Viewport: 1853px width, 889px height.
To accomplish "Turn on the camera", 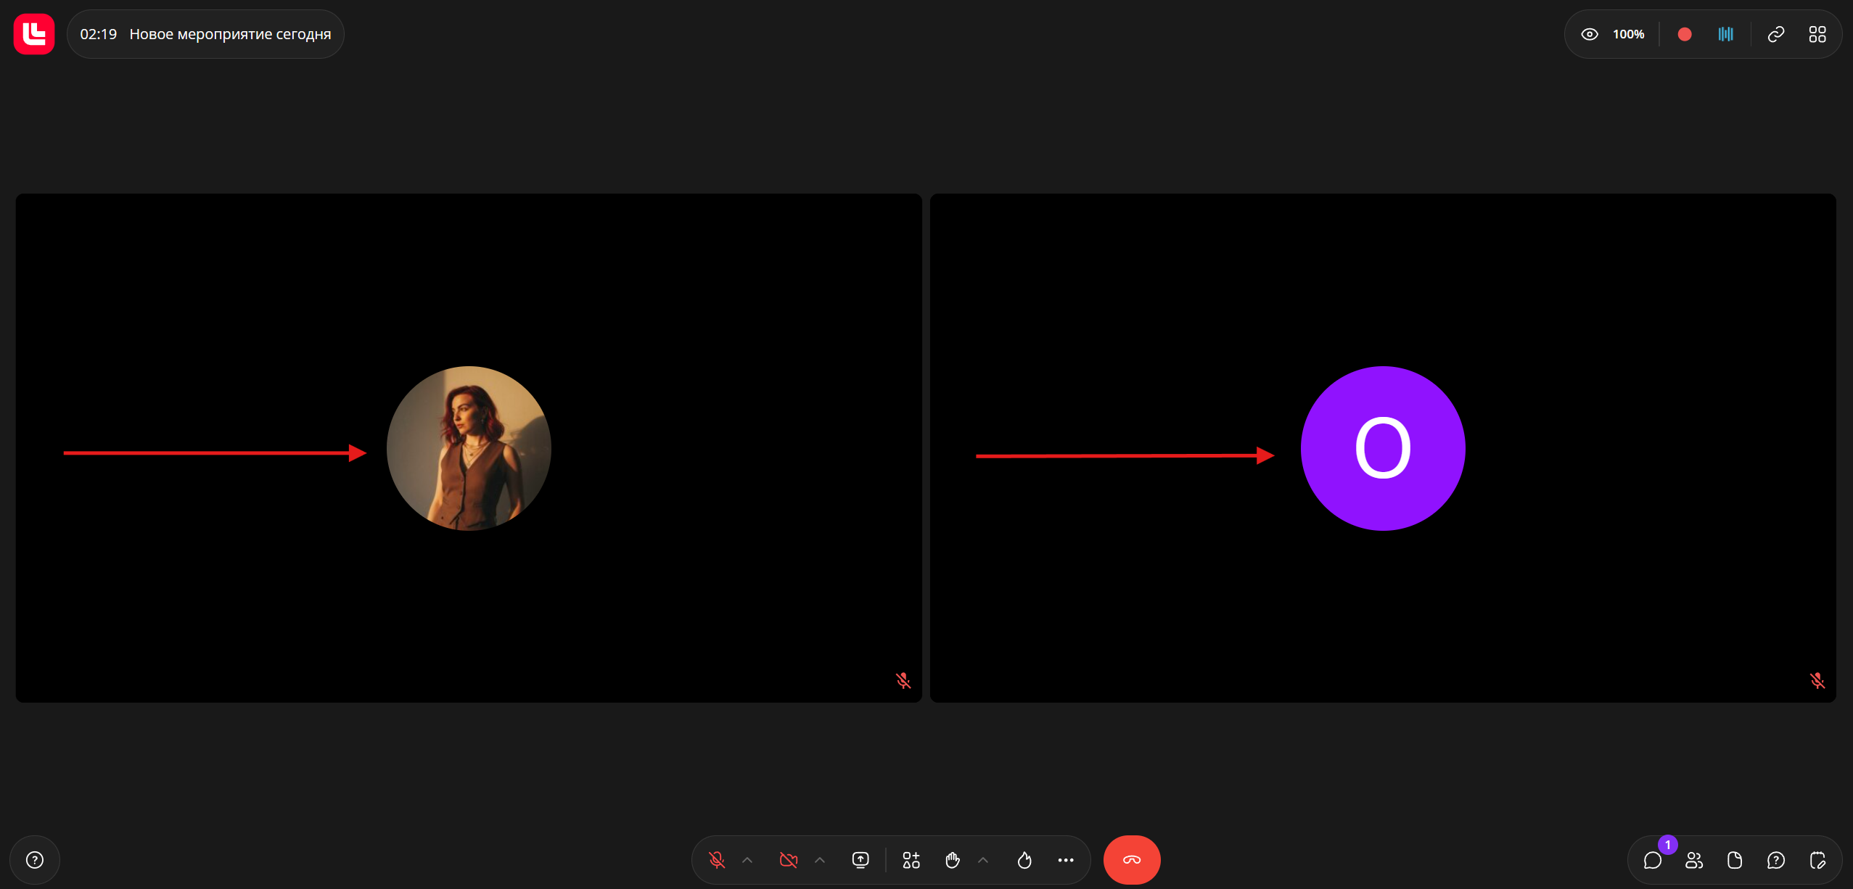I will click(x=788, y=860).
